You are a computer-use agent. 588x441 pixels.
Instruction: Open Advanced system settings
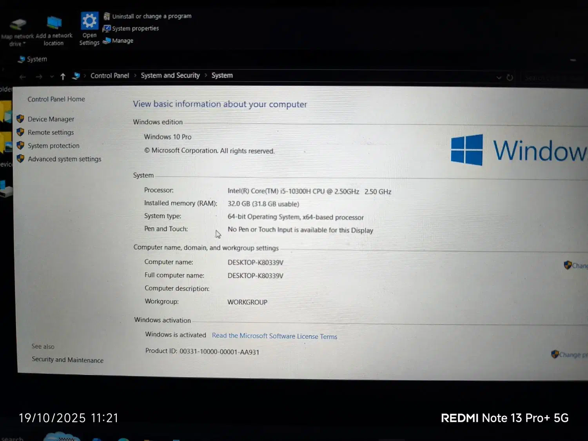[x=64, y=159]
